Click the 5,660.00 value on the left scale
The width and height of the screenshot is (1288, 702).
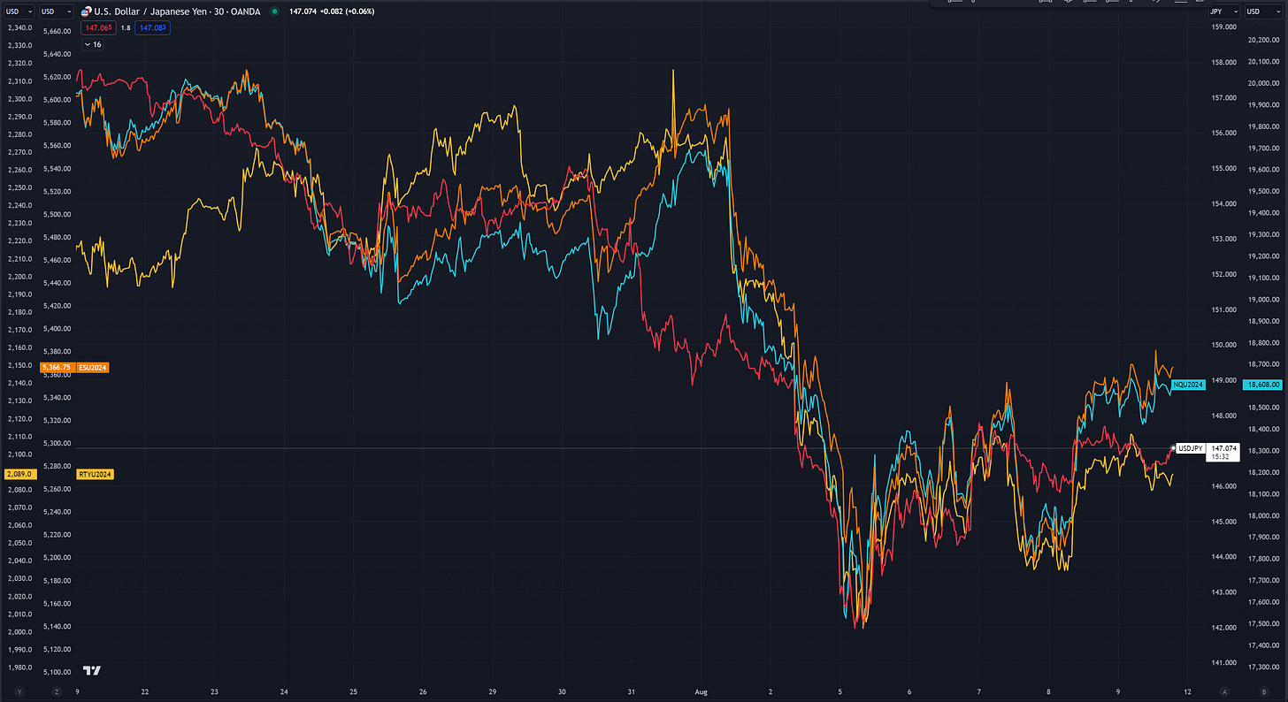[57, 31]
